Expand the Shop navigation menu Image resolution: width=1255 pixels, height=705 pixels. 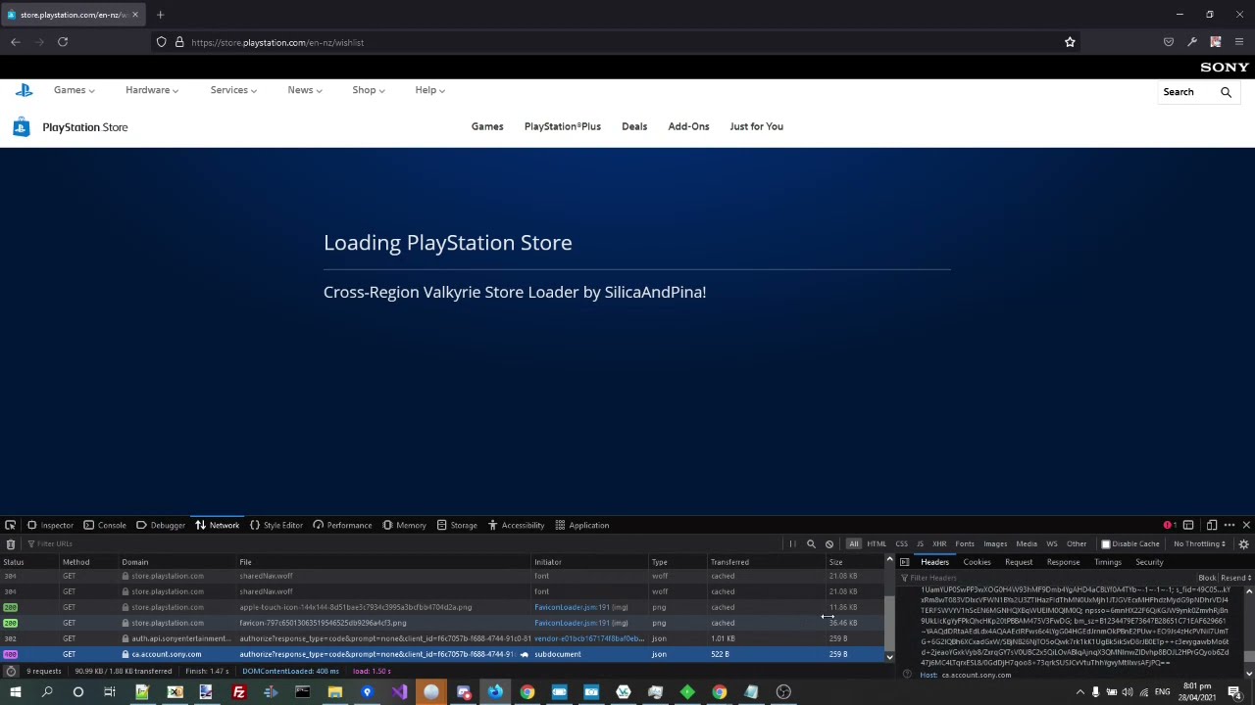[369, 90]
